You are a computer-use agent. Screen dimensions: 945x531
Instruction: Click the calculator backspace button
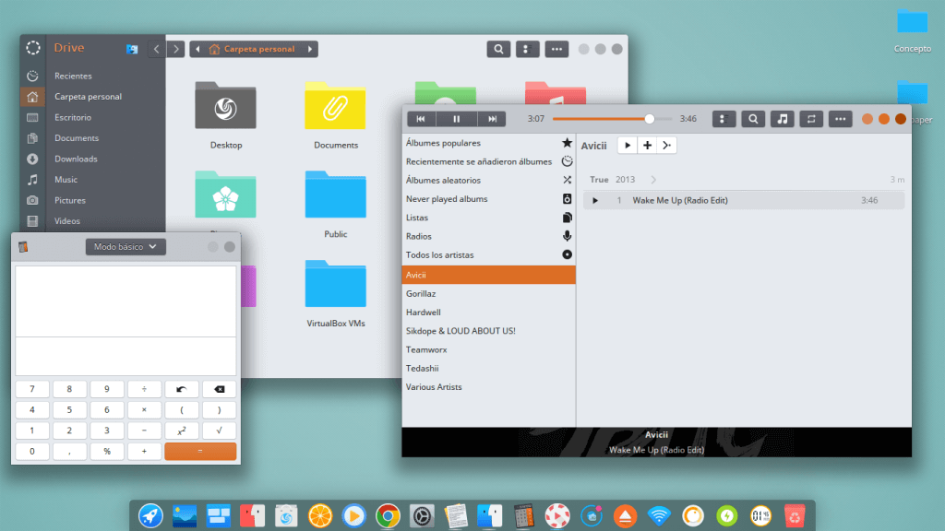click(x=219, y=389)
